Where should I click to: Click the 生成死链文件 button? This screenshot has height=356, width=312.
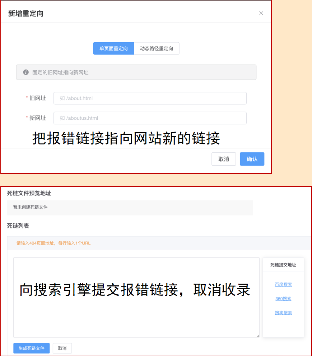31,348
